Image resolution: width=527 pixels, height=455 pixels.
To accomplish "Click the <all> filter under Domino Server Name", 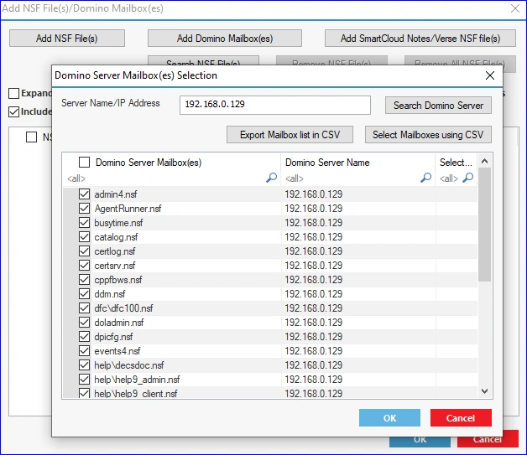I will [295, 178].
